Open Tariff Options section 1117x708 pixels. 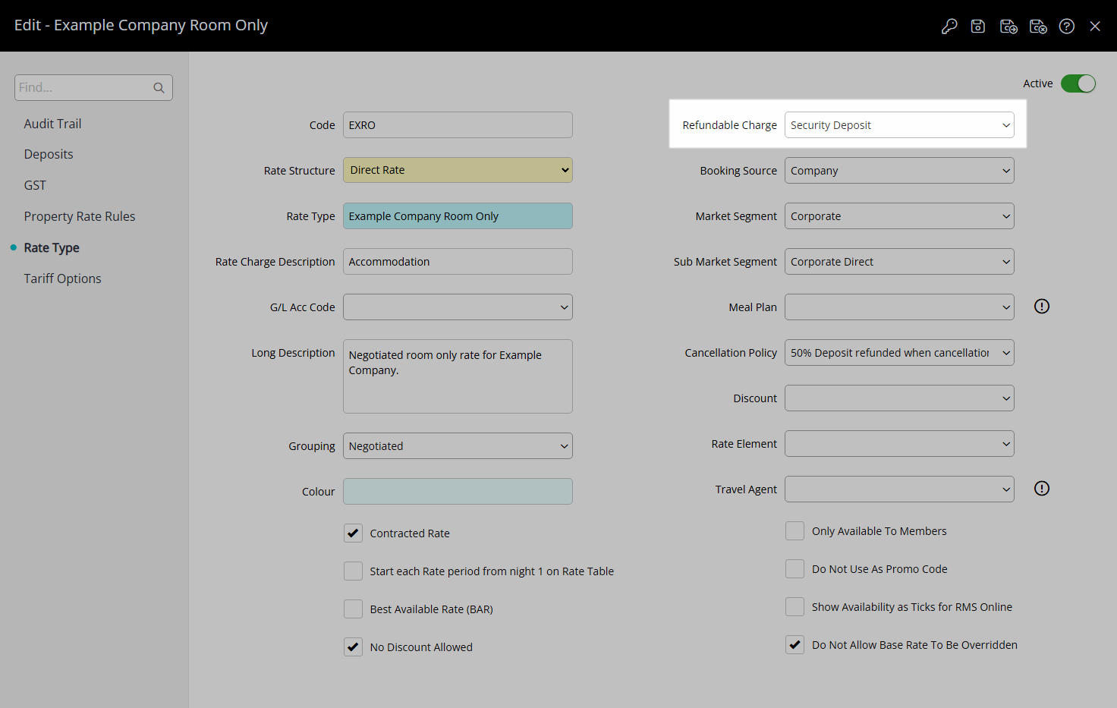click(62, 278)
